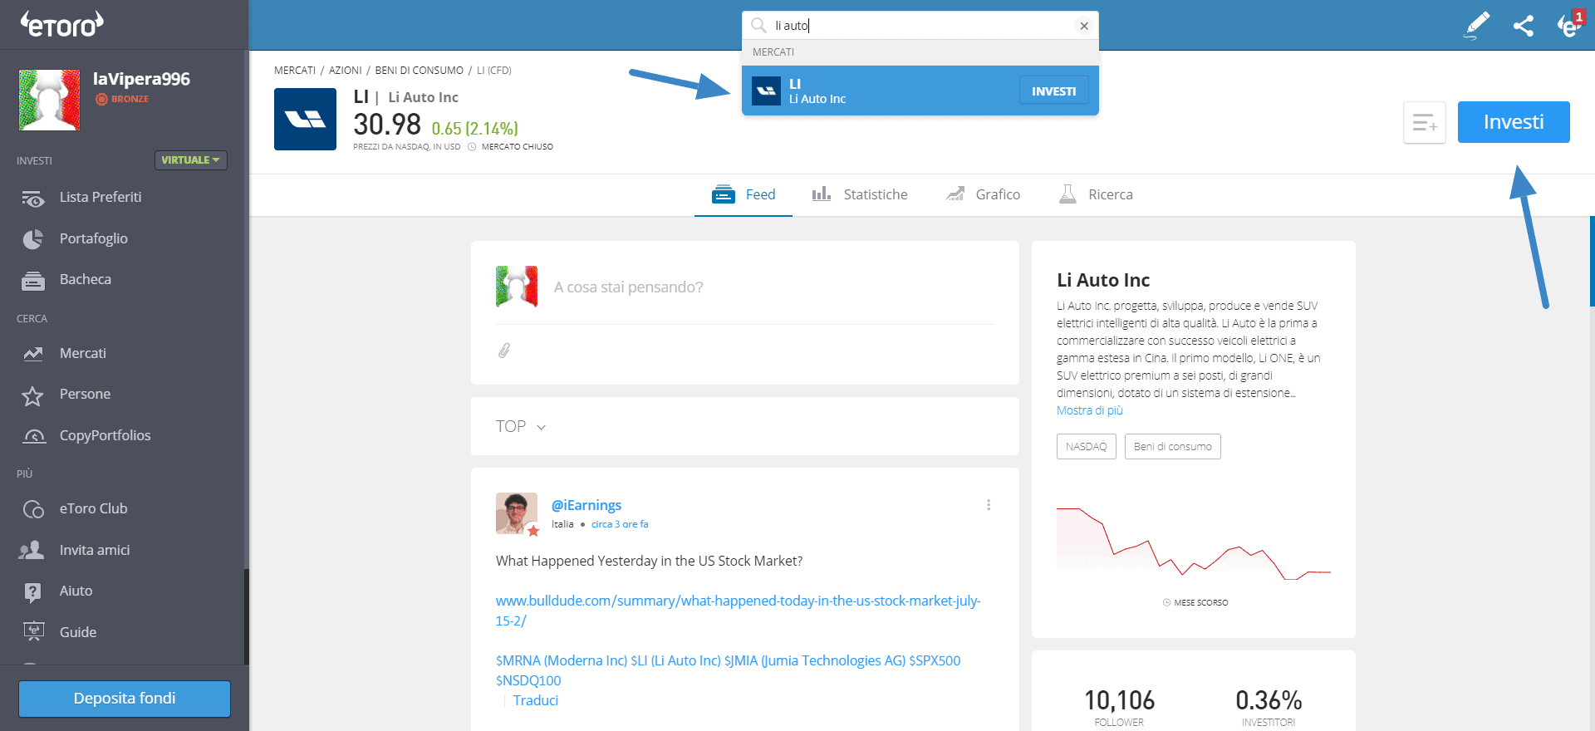Select the LI Li Auto Inc search result
This screenshot has height=731, width=1595.
[920, 91]
